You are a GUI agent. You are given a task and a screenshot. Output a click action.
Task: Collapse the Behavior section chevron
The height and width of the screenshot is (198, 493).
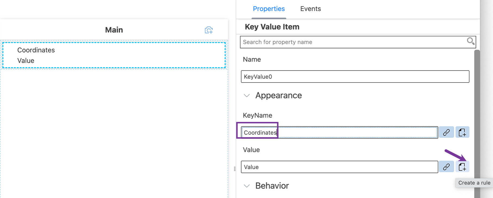247,186
